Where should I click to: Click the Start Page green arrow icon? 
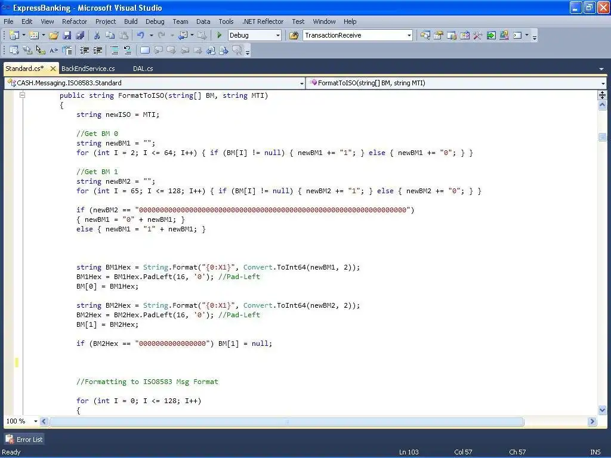pyautogui.click(x=491, y=35)
